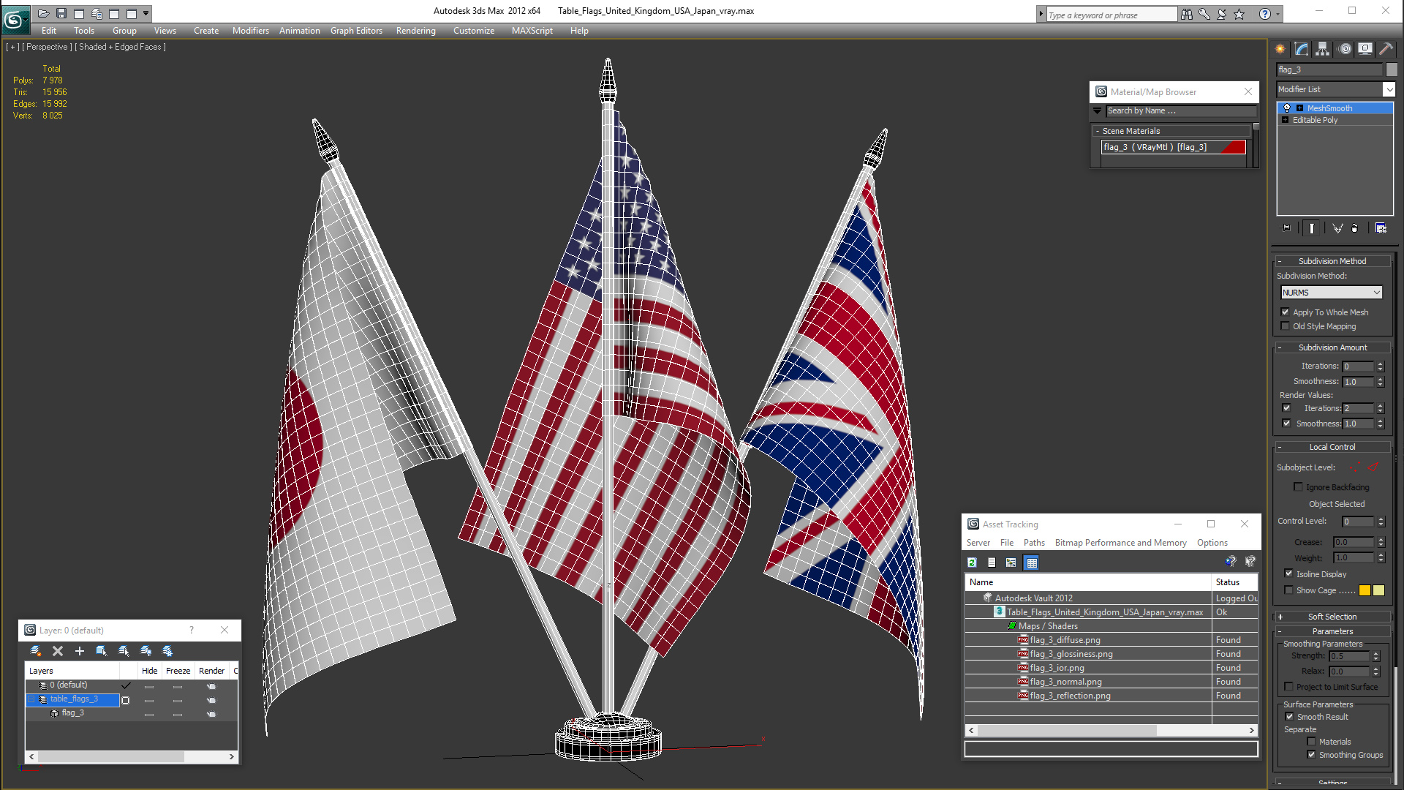Switch Asset Tracking to Table View icon
Image resolution: width=1404 pixels, height=790 pixels.
1031,563
